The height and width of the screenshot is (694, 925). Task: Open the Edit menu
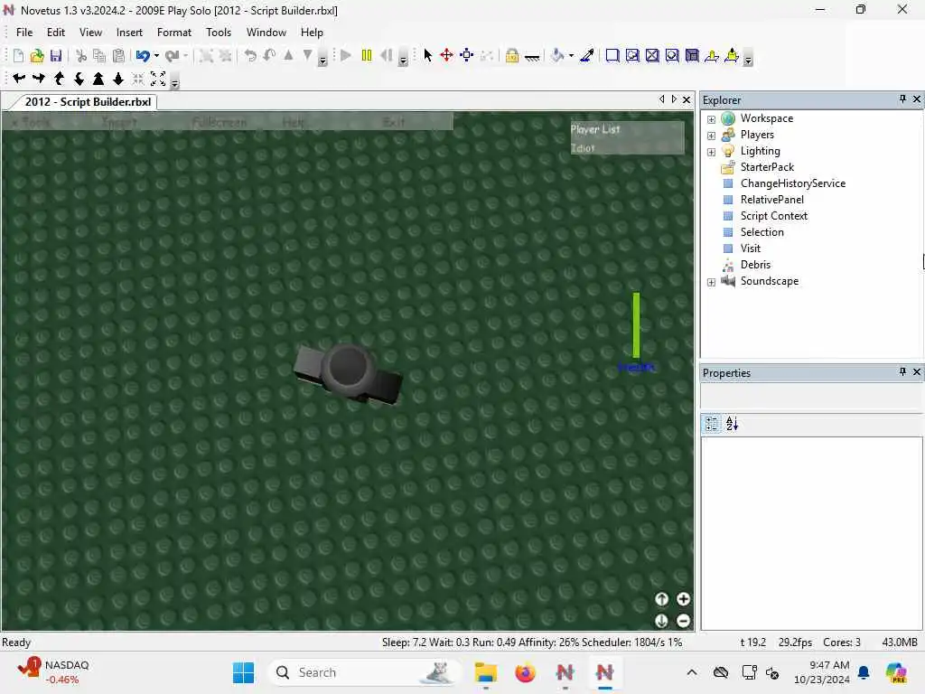pos(56,33)
